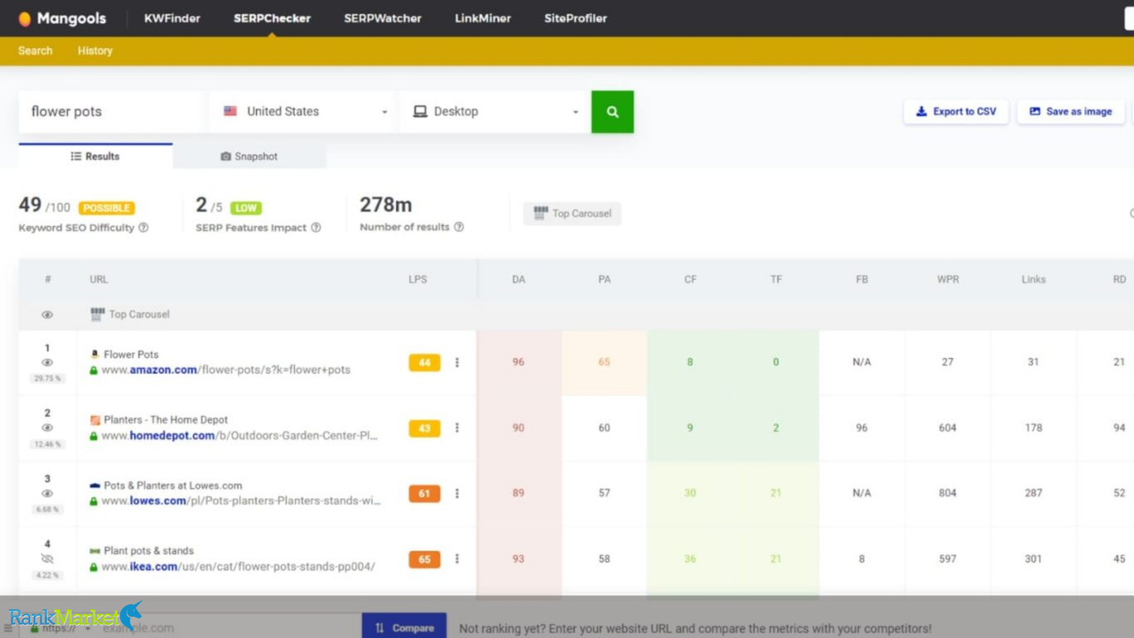Screen dimensions: 1134x638
Task: Switch to the Snapshot tab
Action: tap(249, 156)
